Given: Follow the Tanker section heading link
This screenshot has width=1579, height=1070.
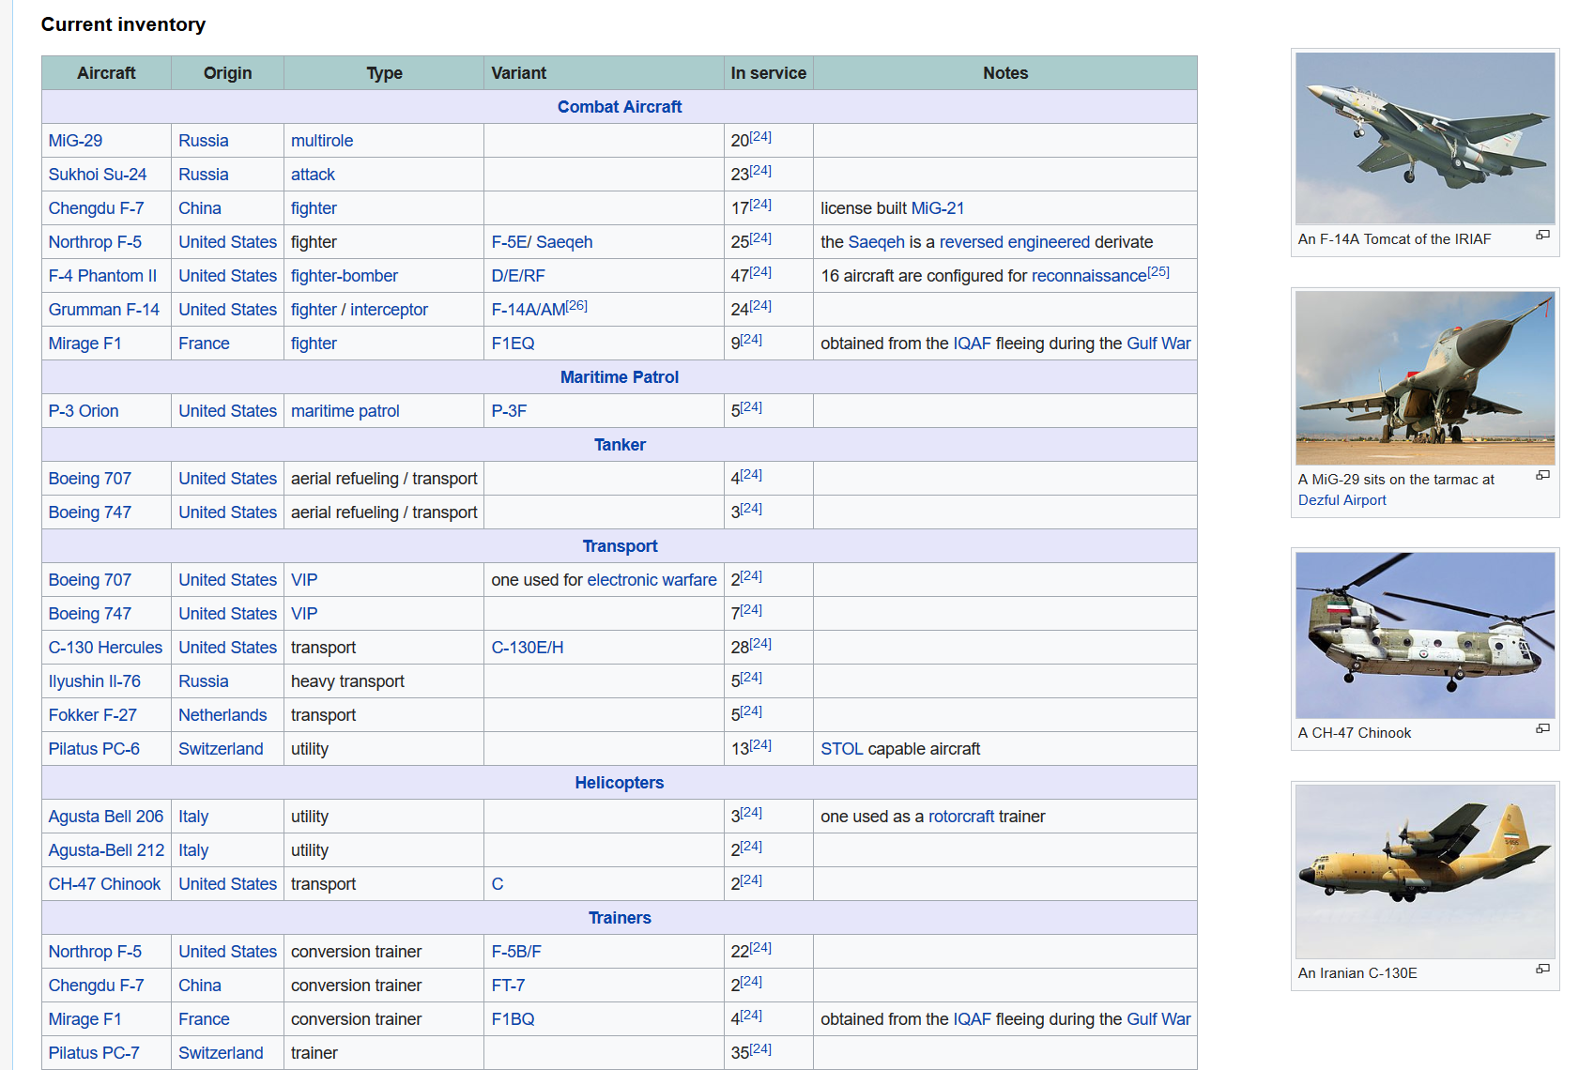Looking at the screenshot, I should click(620, 445).
